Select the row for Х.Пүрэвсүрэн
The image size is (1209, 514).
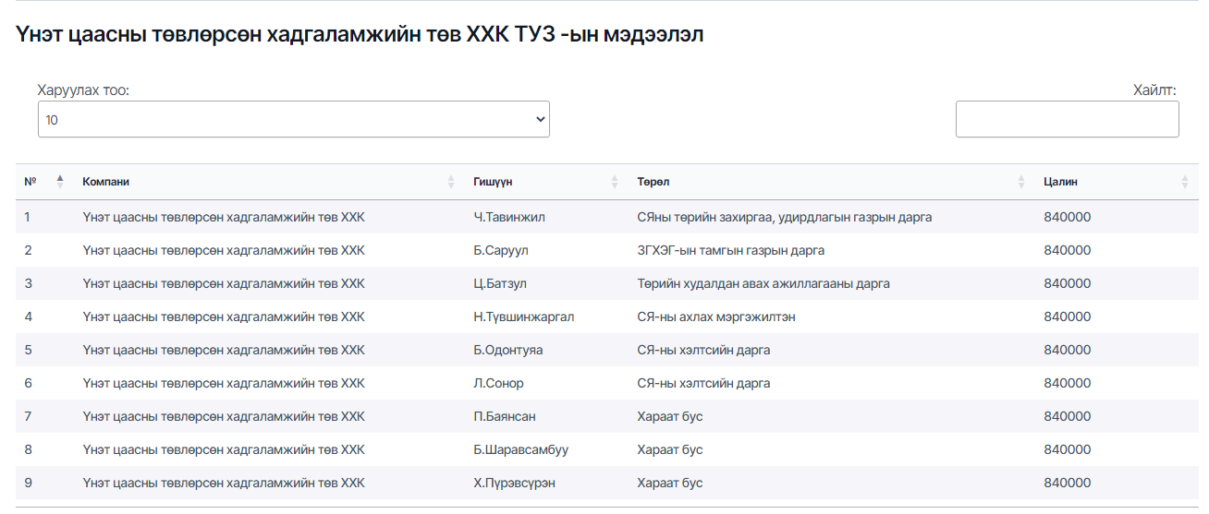pyautogui.click(x=514, y=483)
